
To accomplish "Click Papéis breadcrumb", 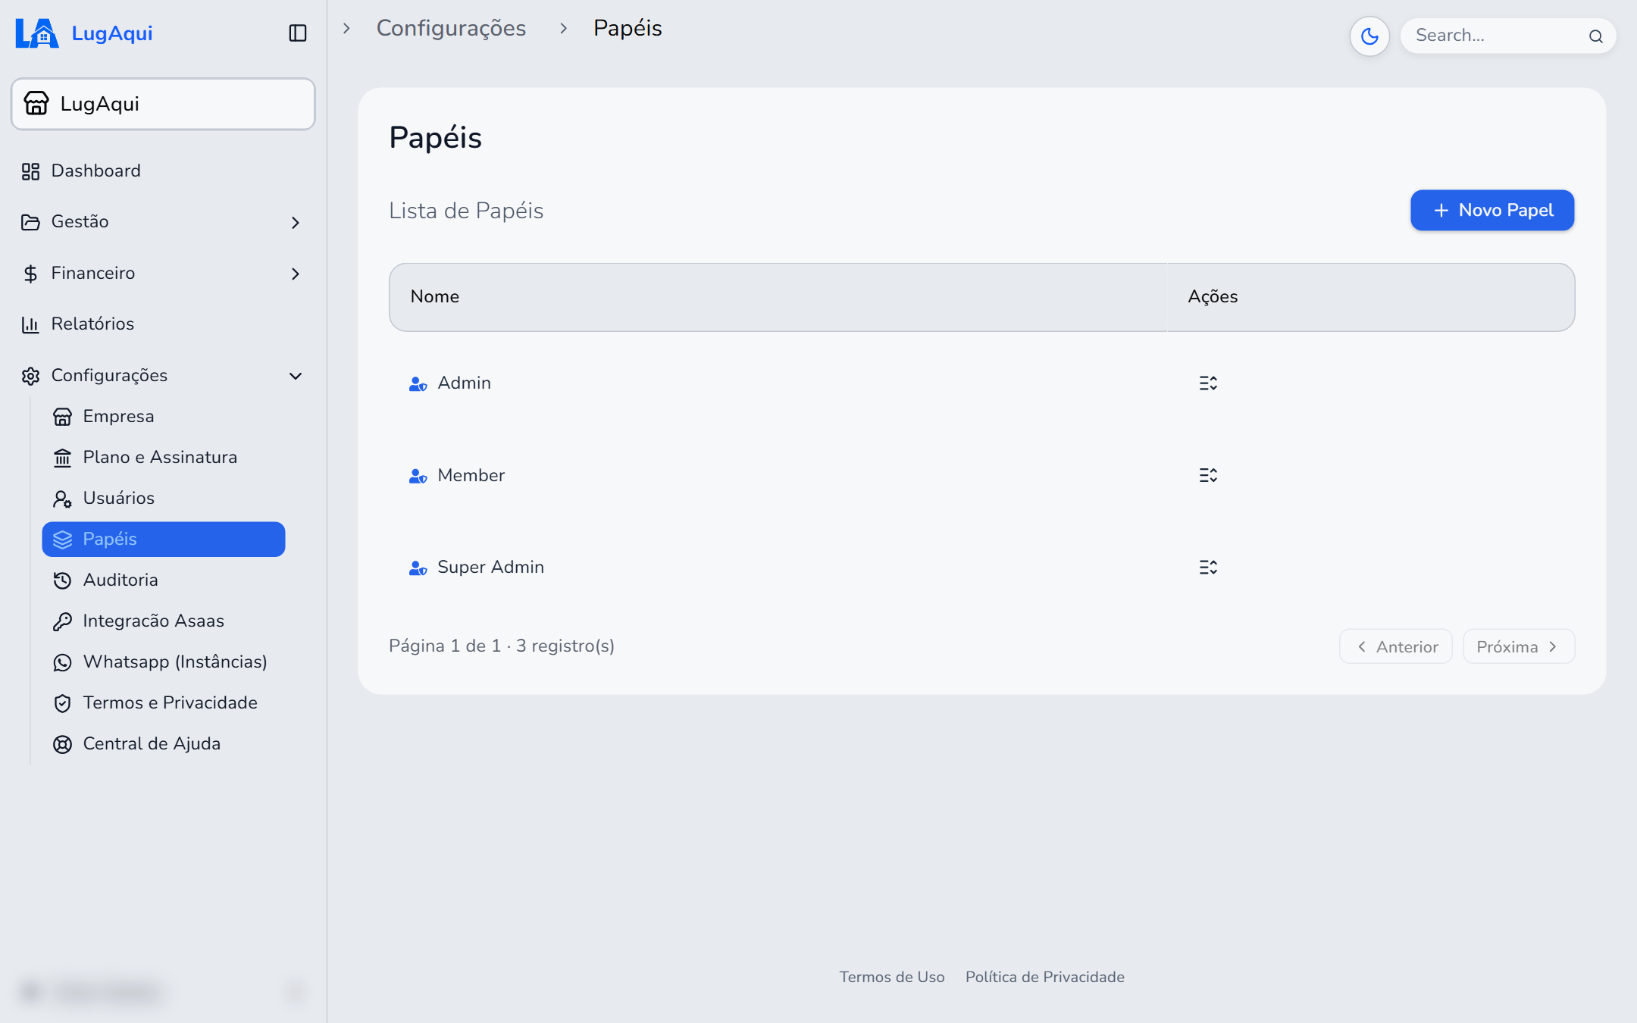I will tap(628, 28).
